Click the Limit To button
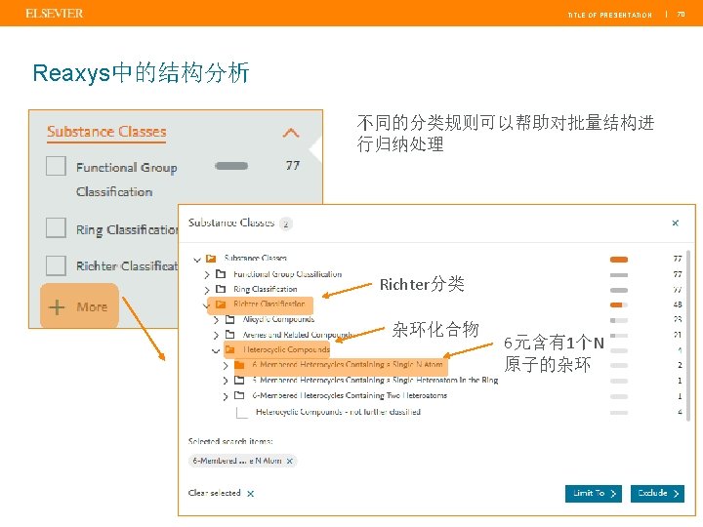 point(594,494)
